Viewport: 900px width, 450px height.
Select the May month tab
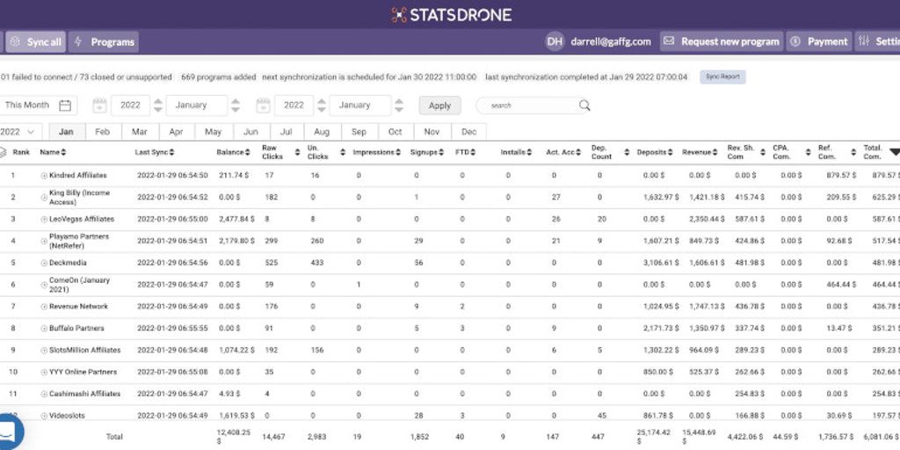point(213,132)
